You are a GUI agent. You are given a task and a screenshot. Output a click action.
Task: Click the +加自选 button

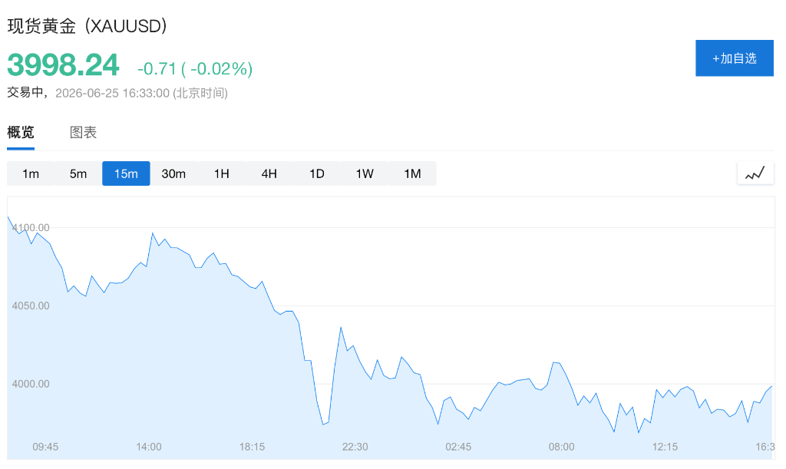tap(735, 58)
